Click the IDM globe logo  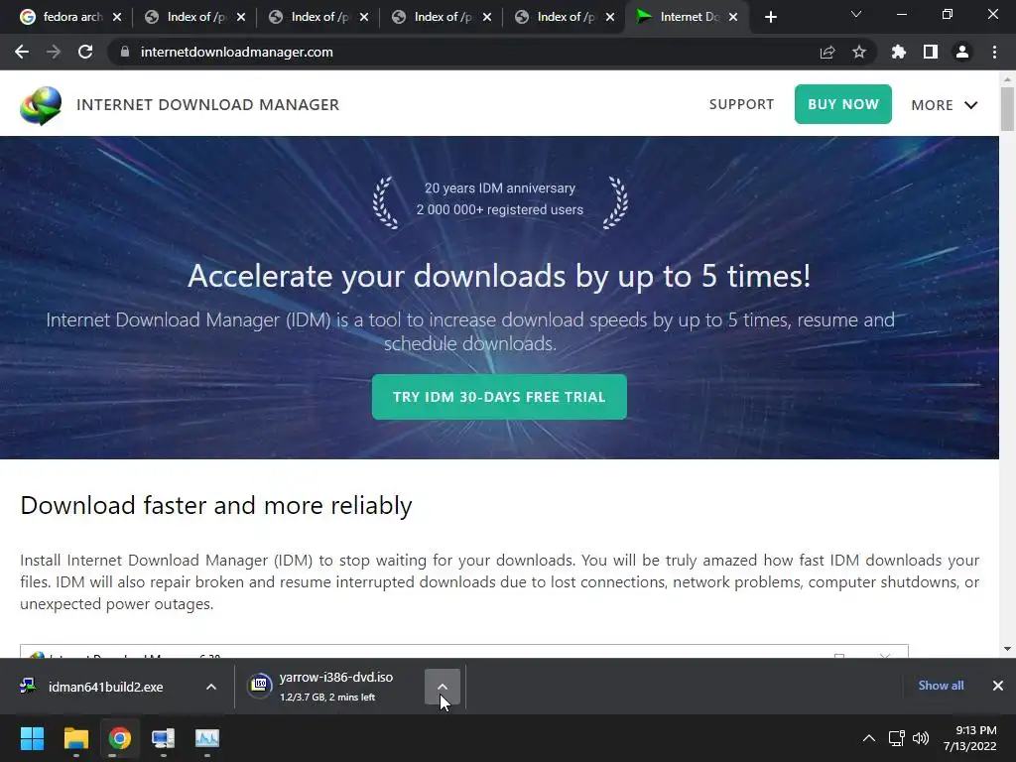point(41,105)
